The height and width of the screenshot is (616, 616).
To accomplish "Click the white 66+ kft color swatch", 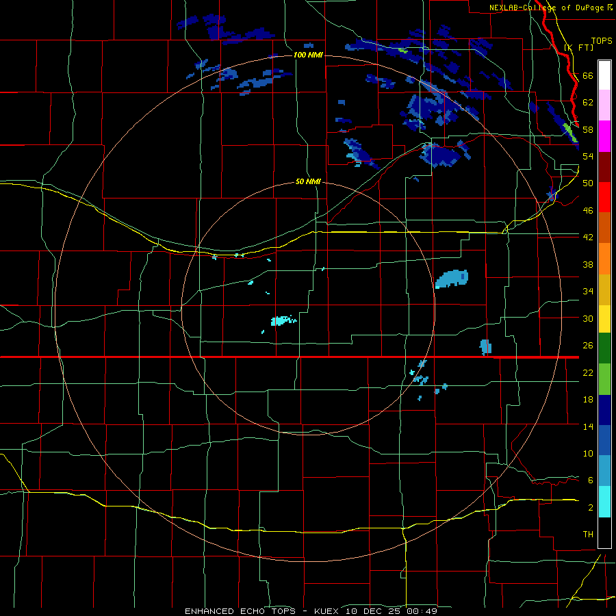I will [x=604, y=75].
